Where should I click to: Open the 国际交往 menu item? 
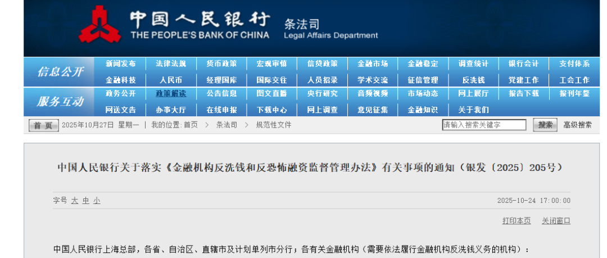click(x=272, y=80)
